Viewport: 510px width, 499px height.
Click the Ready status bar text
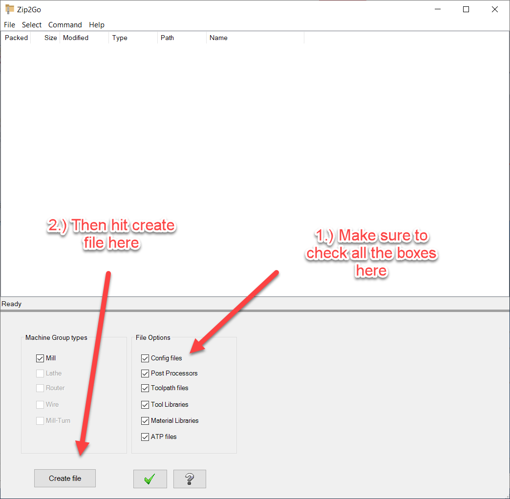(11, 304)
